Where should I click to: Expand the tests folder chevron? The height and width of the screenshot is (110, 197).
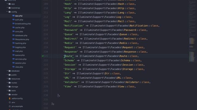tap(7, 90)
